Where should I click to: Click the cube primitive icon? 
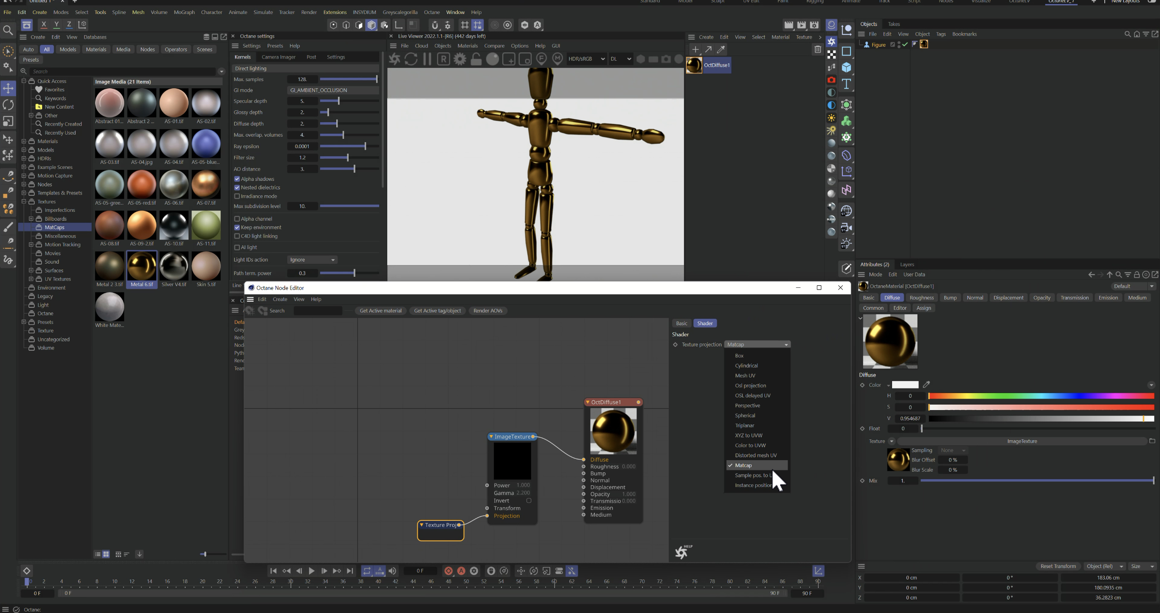tap(846, 67)
